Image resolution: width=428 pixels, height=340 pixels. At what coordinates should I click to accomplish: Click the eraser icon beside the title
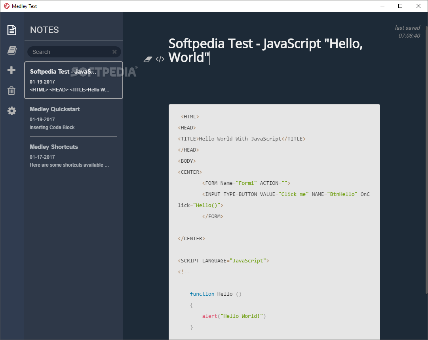[148, 59]
